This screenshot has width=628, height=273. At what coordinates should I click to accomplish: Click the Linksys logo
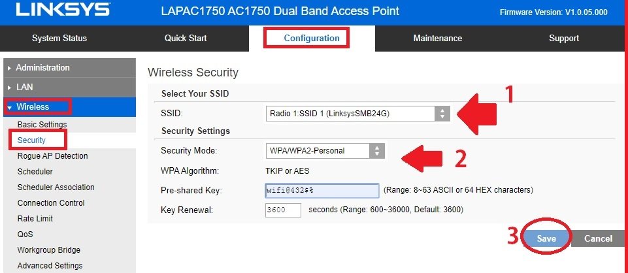click(x=63, y=11)
